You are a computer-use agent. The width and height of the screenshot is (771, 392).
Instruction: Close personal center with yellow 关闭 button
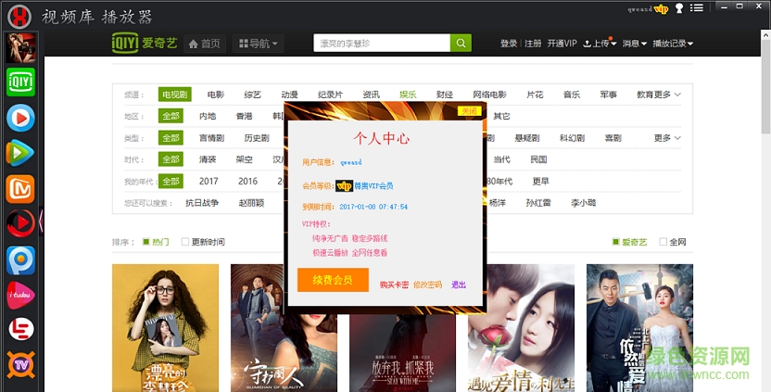[469, 111]
